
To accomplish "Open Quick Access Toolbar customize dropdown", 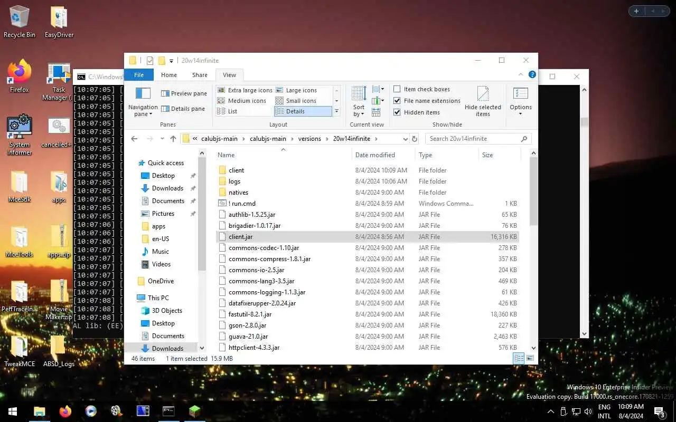I will point(171,61).
